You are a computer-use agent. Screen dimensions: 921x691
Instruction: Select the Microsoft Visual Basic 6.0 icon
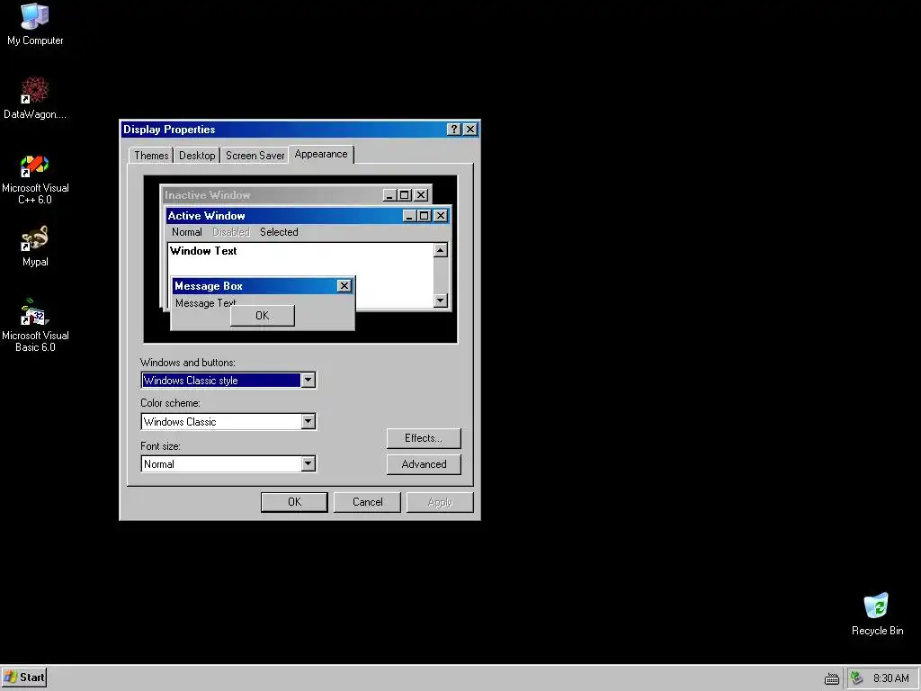[x=35, y=325]
